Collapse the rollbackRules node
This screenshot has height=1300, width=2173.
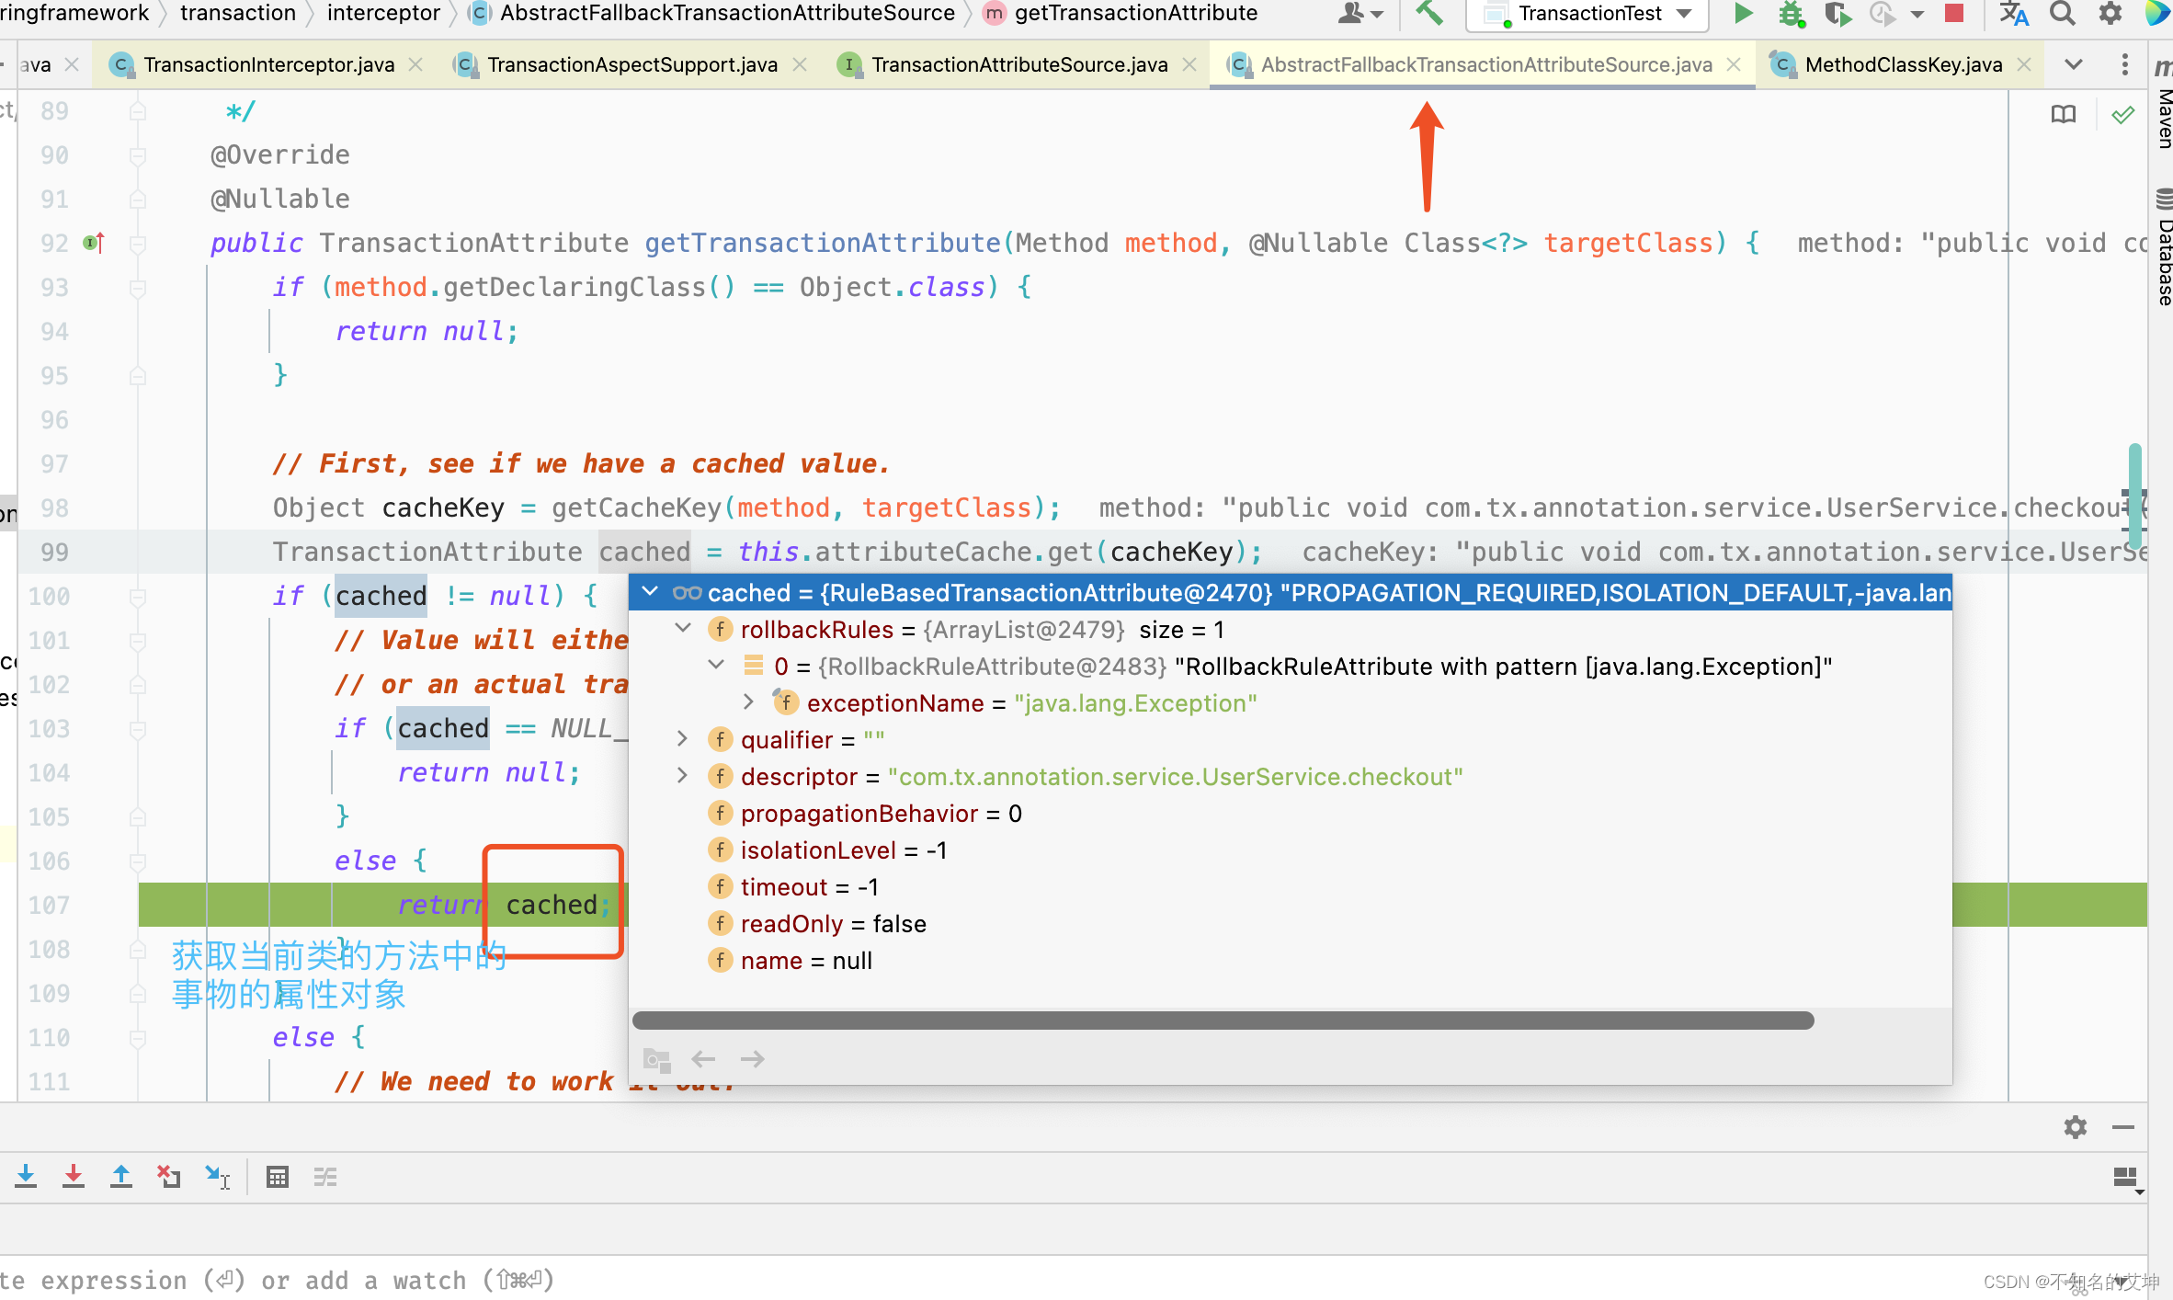pos(683,628)
